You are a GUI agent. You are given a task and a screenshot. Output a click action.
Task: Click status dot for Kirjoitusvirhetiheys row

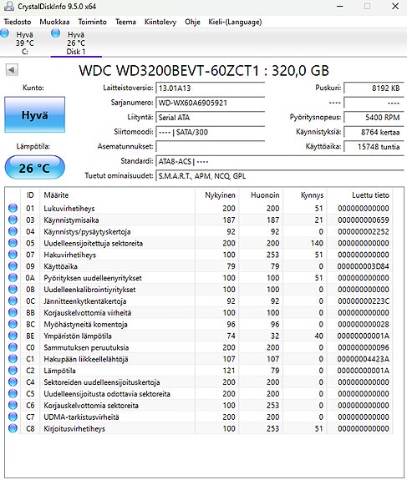click(x=13, y=428)
